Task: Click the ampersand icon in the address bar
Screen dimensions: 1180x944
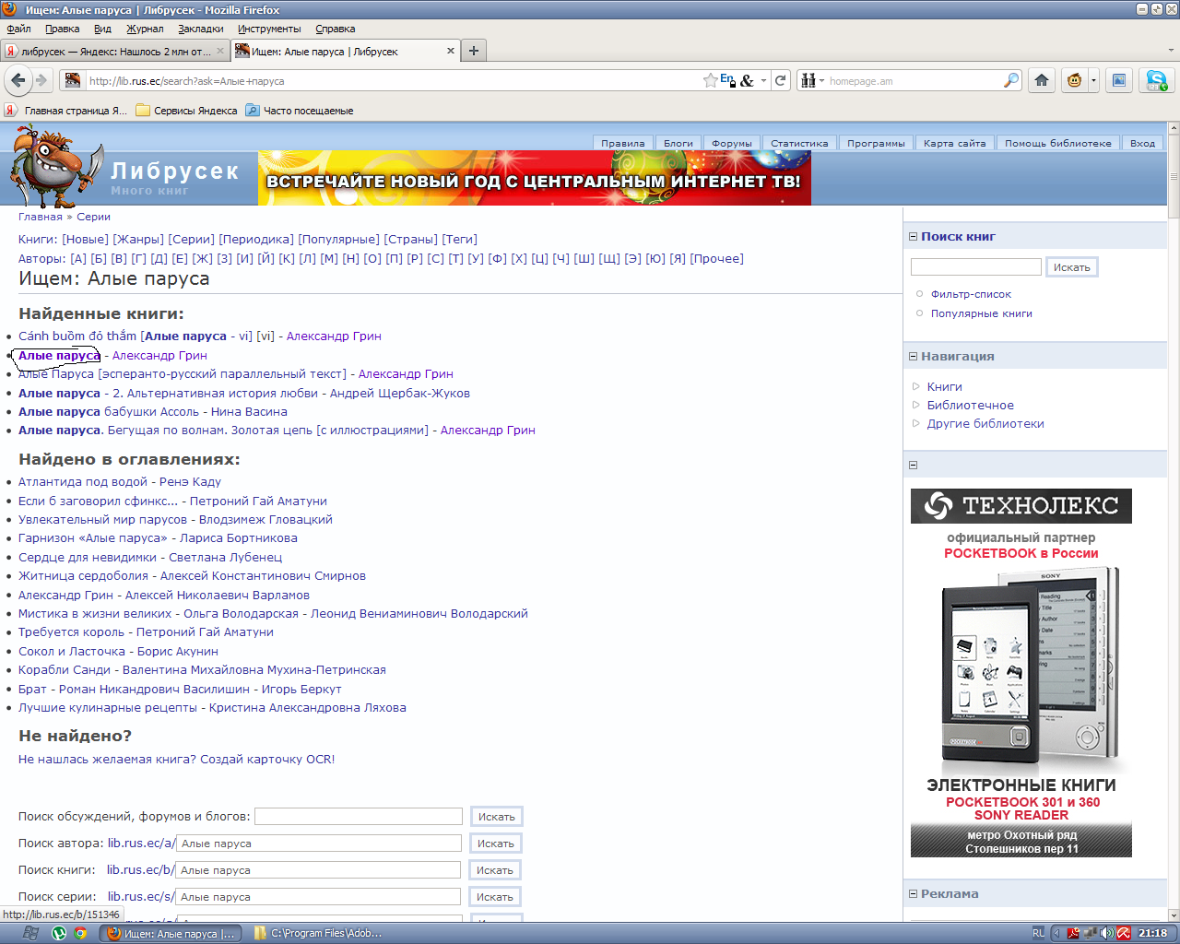Action: (747, 80)
